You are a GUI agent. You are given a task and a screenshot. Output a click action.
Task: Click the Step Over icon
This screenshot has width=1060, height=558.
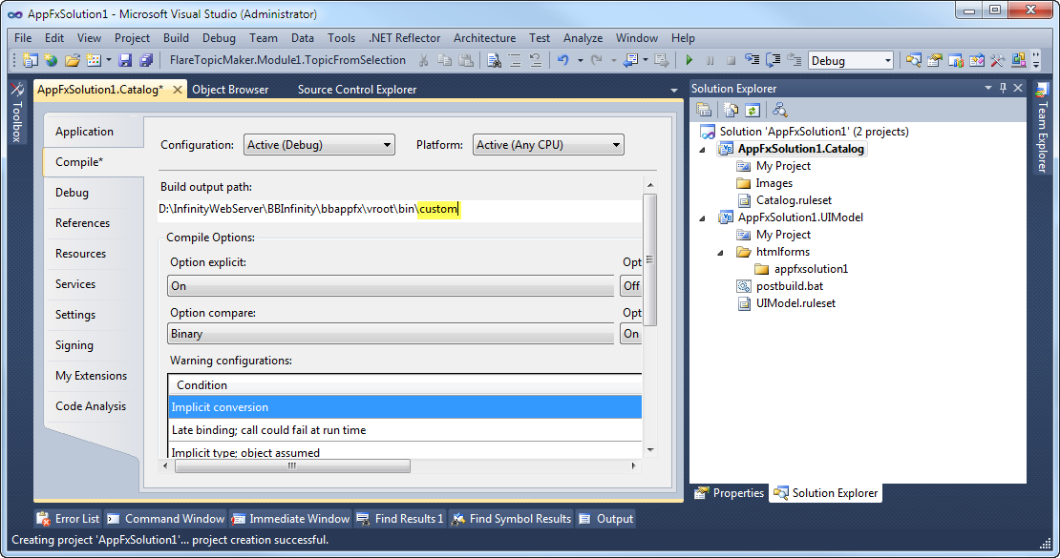(773, 60)
